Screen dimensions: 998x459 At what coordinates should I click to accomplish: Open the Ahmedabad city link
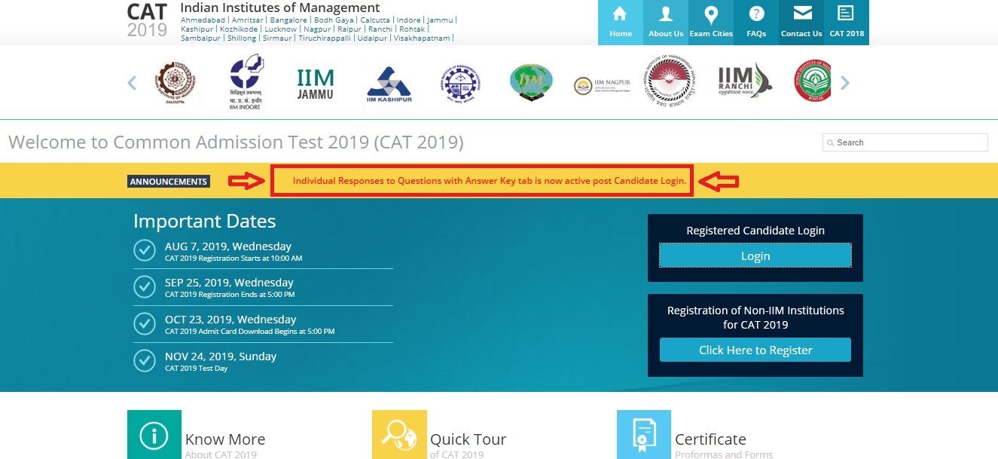(x=204, y=20)
